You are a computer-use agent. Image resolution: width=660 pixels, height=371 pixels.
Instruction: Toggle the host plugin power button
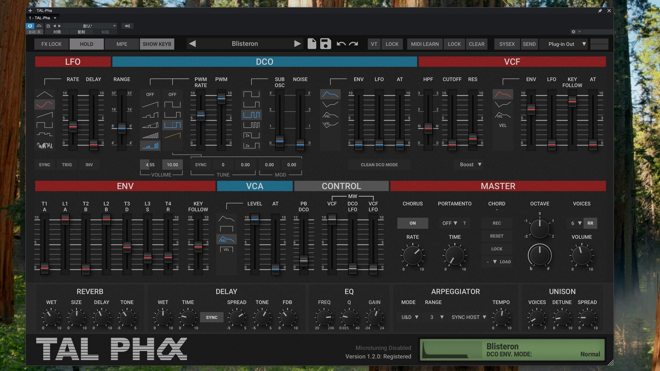click(x=30, y=26)
